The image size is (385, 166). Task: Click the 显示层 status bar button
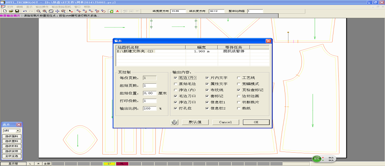(13, 164)
